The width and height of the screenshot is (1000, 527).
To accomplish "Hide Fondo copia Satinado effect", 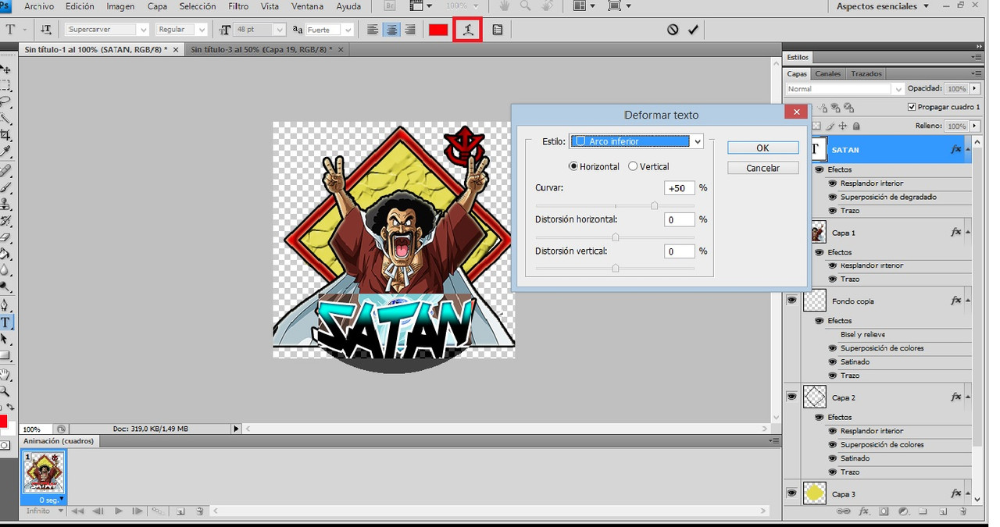I will pyautogui.click(x=832, y=362).
